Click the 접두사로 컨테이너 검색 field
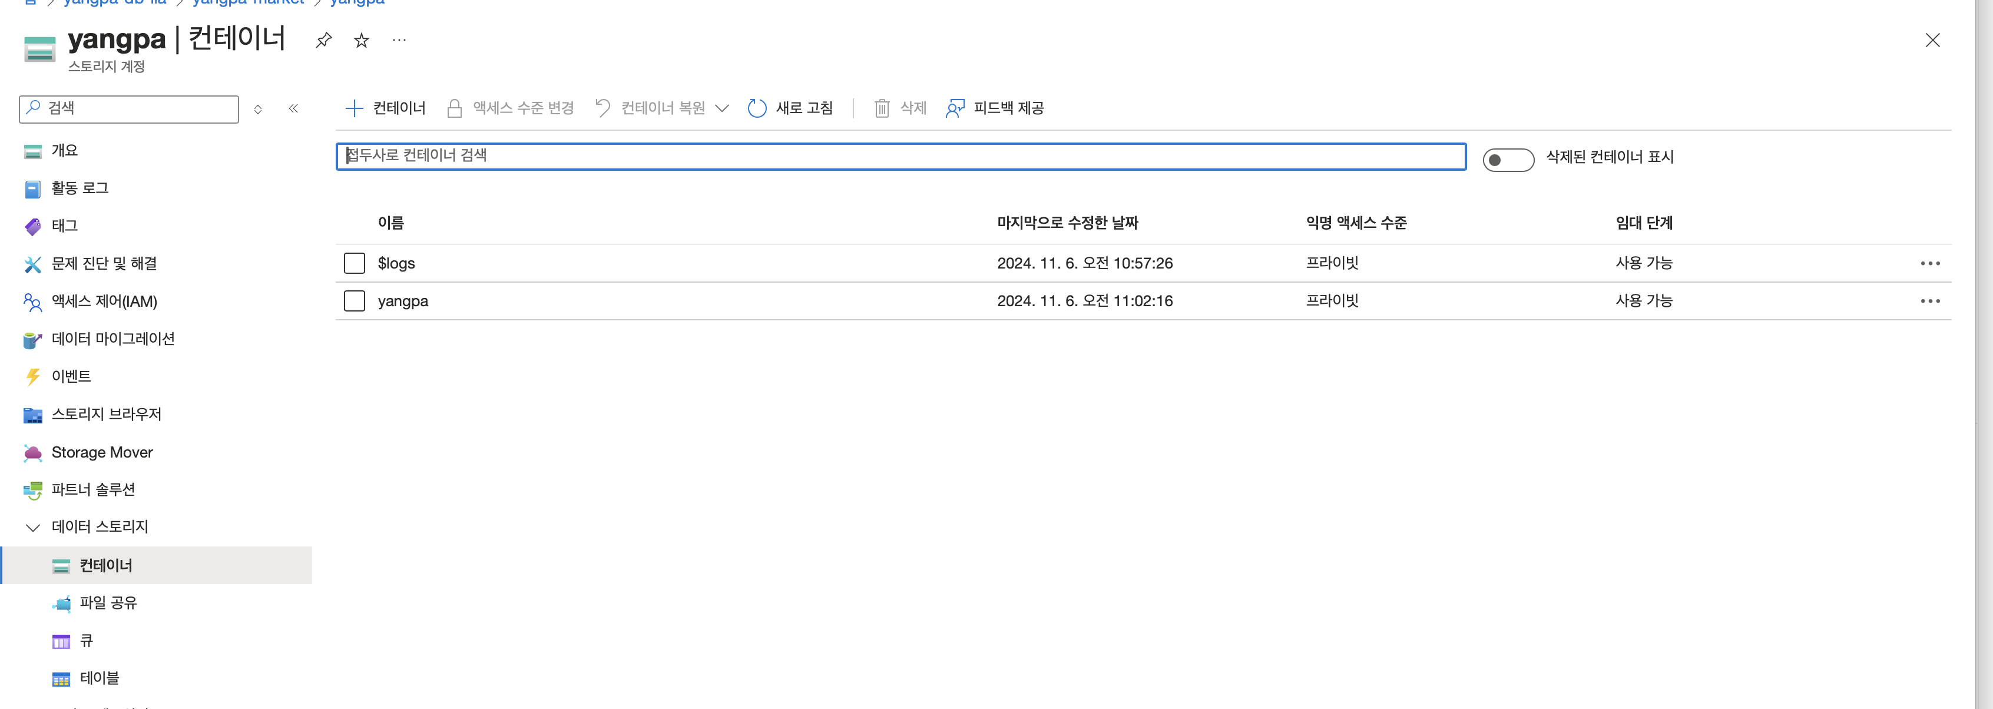The width and height of the screenshot is (1993, 709). point(901,156)
